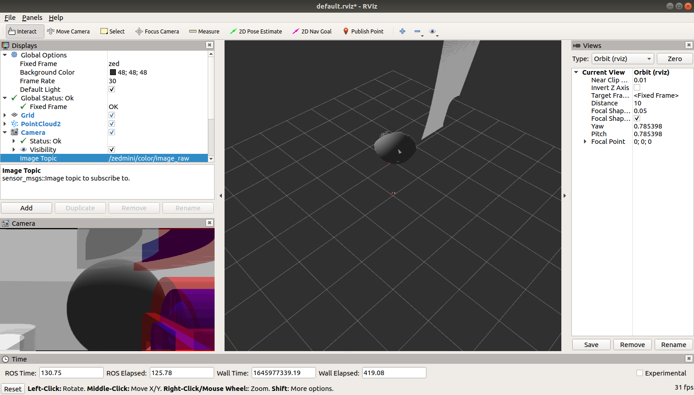Expand the Status: Ok node under Camera
The image size is (694, 395).
[x=14, y=141]
